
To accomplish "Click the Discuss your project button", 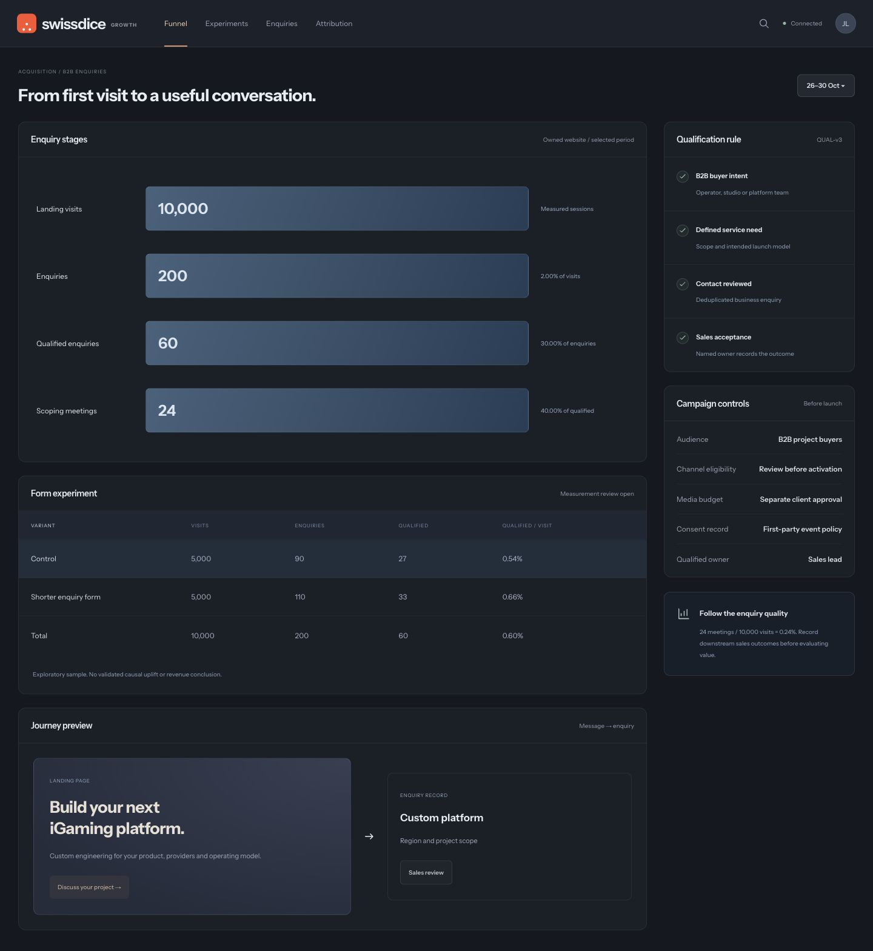I will click(89, 887).
